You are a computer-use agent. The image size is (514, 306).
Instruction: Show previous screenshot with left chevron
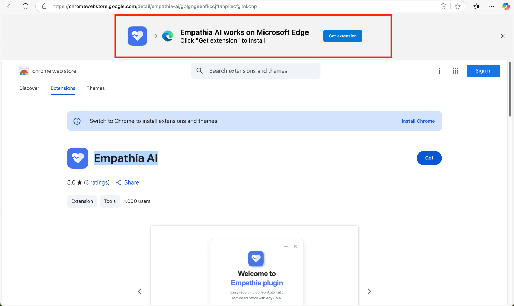(x=140, y=291)
